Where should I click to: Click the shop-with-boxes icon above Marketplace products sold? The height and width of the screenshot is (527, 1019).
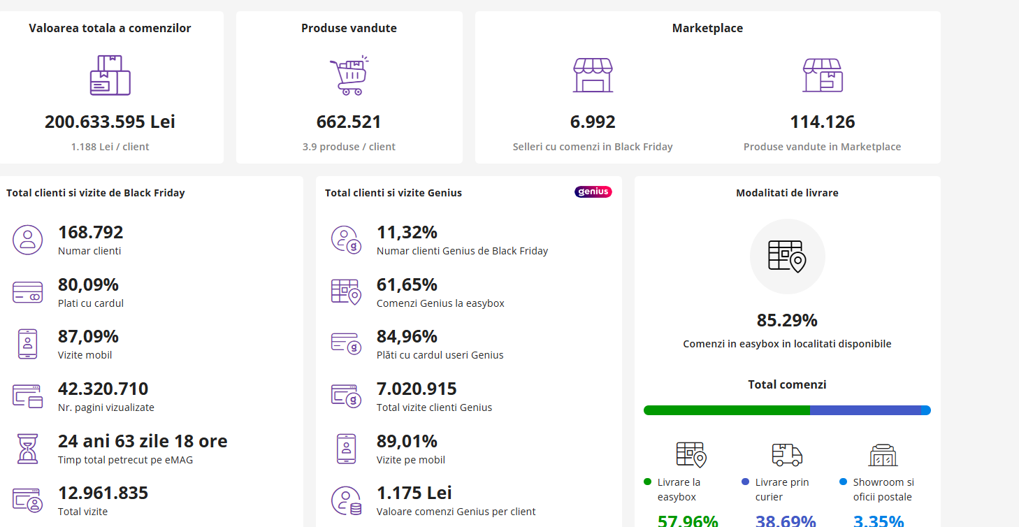click(822, 75)
